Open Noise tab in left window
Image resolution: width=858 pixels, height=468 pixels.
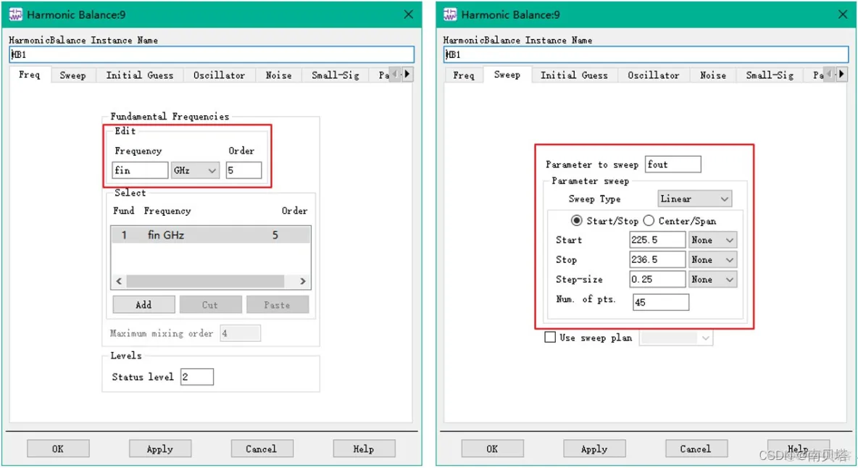coord(278,75)
